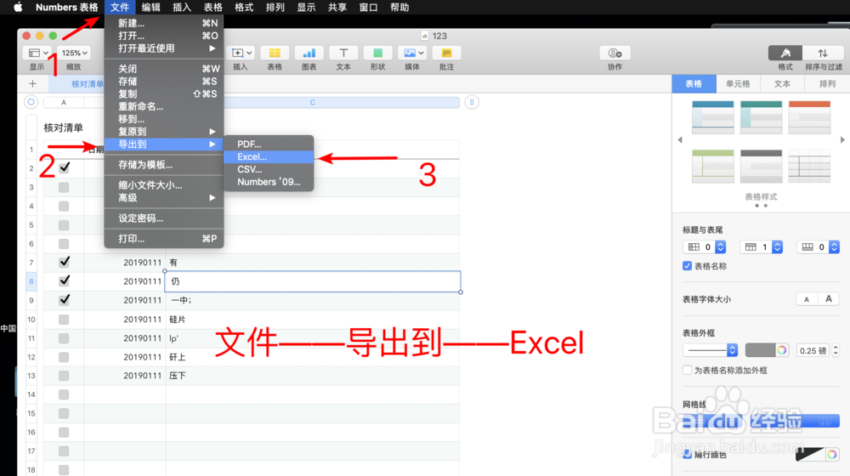Screen dimensions: 850x476
Task: Toggle the 表格名称 checkbox
Action: (688, 266)
